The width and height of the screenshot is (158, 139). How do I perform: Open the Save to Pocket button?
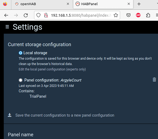click(x=128, y=15)
